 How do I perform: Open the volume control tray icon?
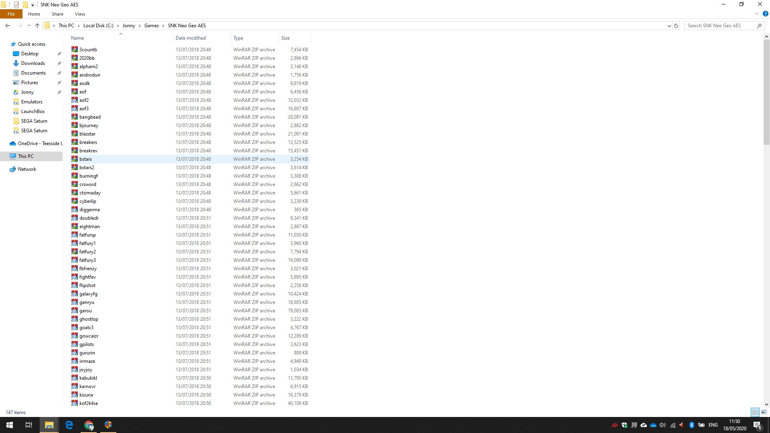663,425
